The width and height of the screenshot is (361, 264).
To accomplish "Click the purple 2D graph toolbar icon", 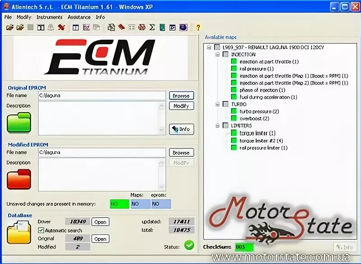I will coord(86,27).
